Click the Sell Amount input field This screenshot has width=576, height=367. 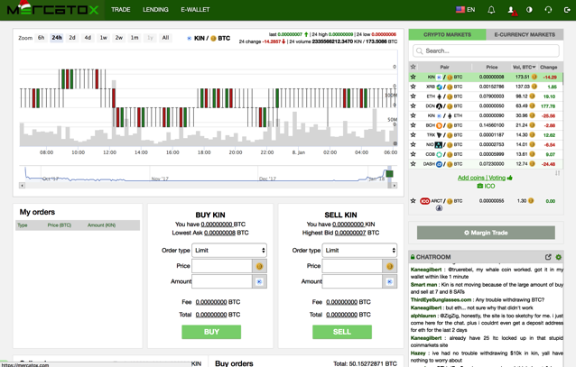tap(352, 281)
